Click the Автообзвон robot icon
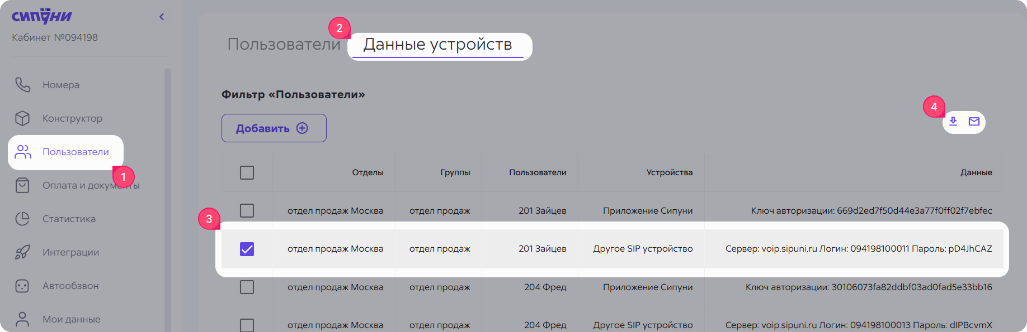The image size is (1027, 332). click(x=22, y=286)
